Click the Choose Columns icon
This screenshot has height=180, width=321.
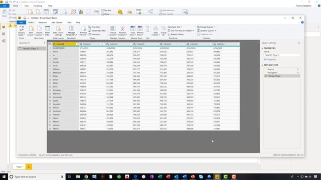click(x=113, y=30)
